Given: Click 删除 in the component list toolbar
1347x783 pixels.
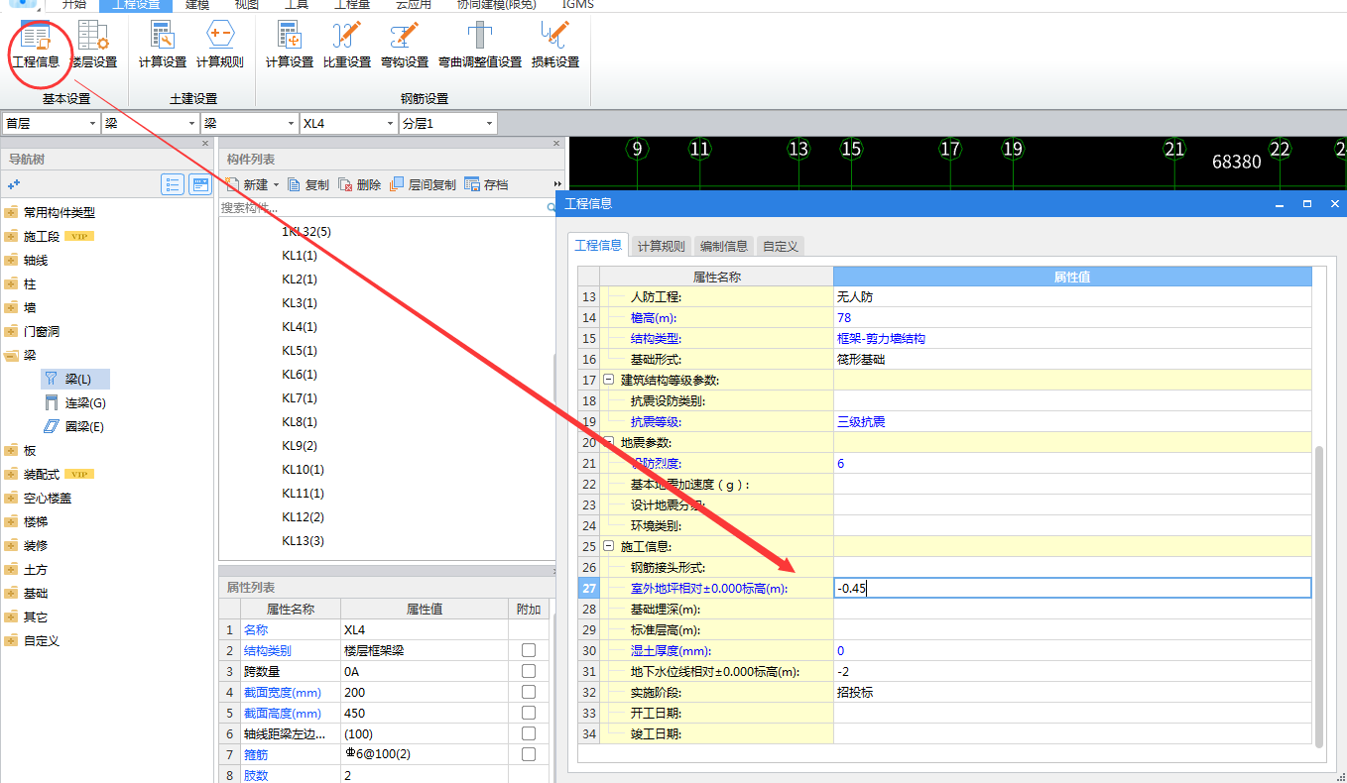Looking at the screenshot, I should (x=360, y=184).
